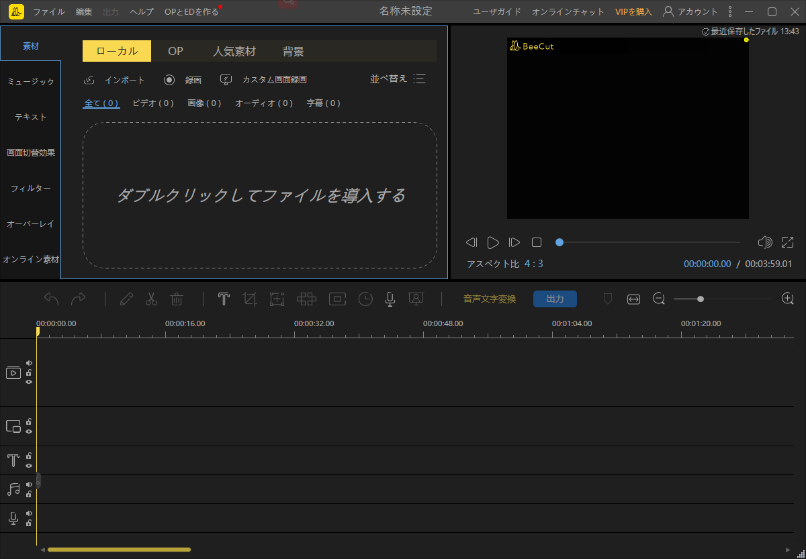This screenshot has width=806, height=559.
Task: Start a voiceover recording with the microphone icon
Action: click(390, 299)
